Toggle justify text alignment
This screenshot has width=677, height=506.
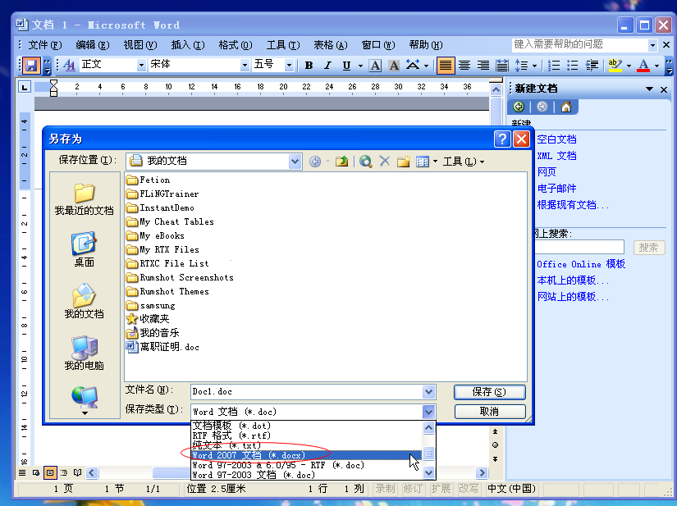445,66
